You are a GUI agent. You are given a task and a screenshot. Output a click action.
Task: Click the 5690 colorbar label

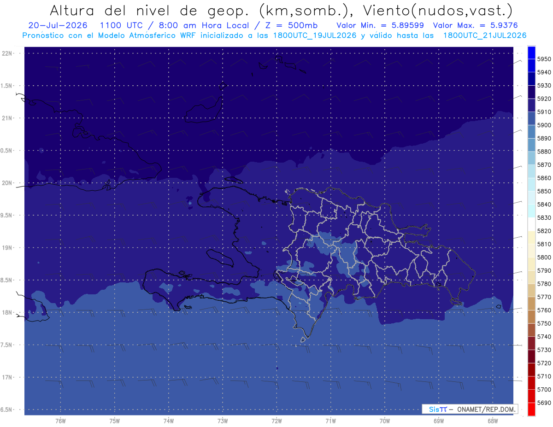coord(544,403)
